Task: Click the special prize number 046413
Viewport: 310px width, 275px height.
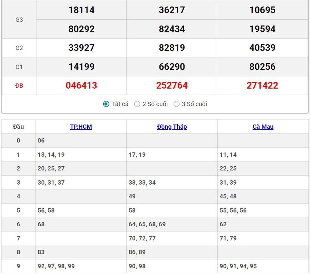Action: click(x=81, y=86)
